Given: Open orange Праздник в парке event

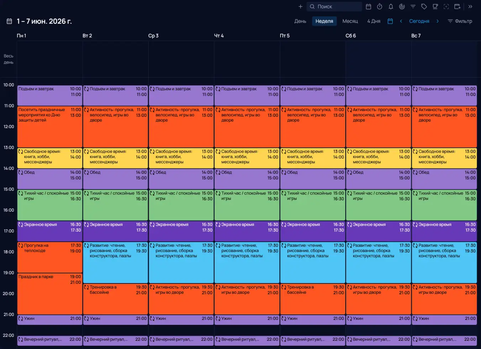Looking at the screenshot, I should pyautogui.click(x=50, y=293).
